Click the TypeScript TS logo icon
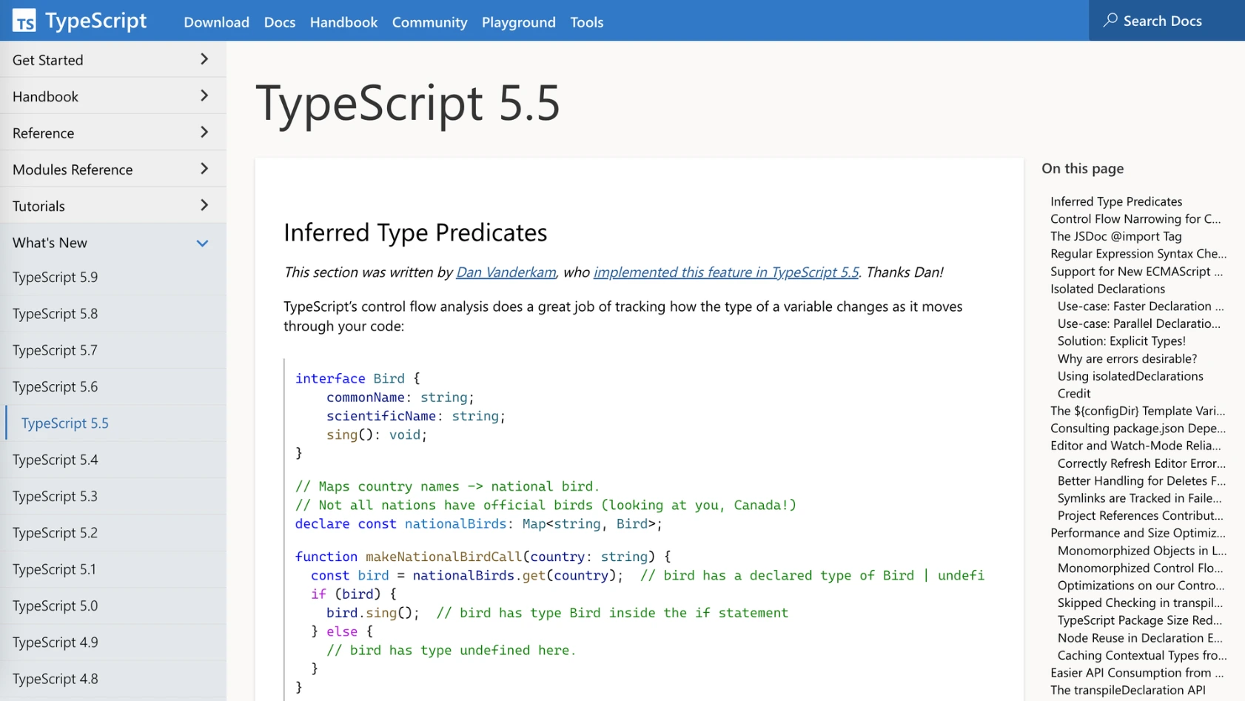1245x701 pixels. tap(24, 21)
